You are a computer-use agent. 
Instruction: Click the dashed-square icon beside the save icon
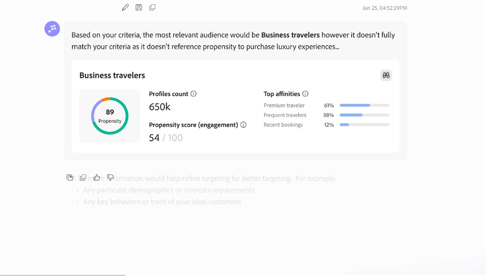pos(152,7)
